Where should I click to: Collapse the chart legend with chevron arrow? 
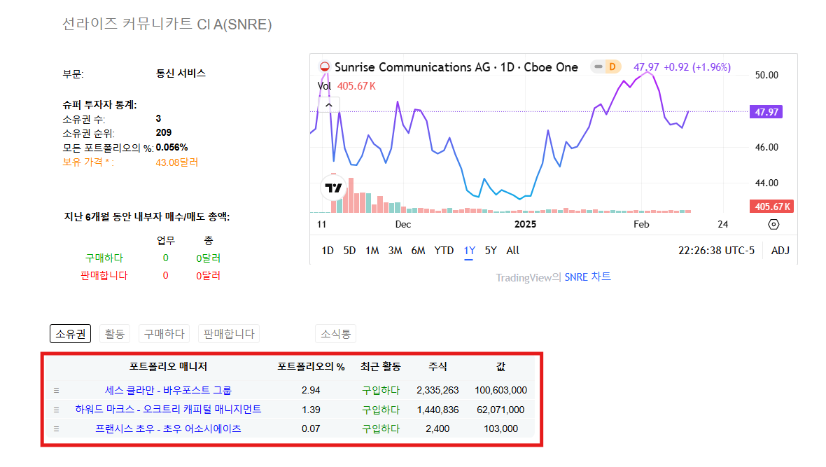(329, 105)
